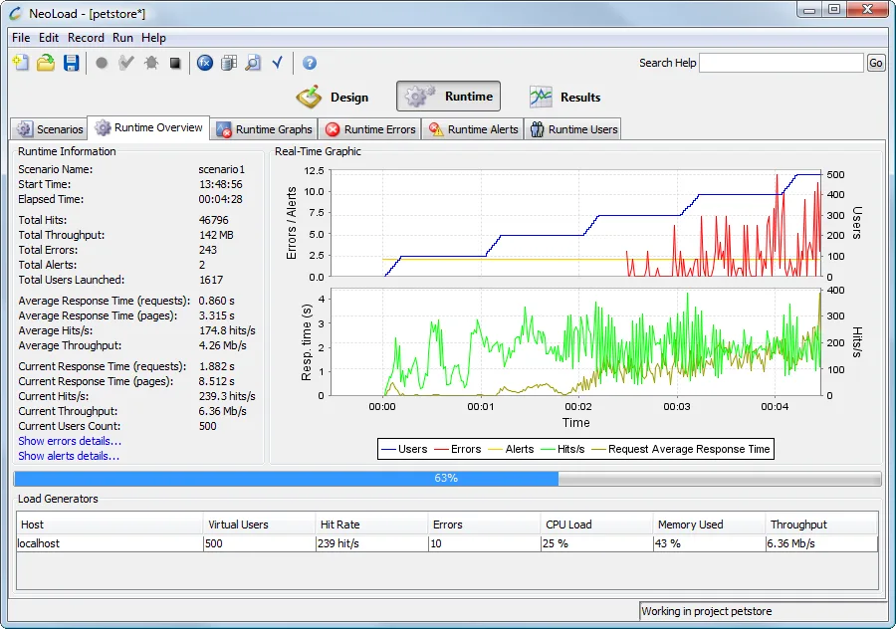
Task: Click the Host column header
Action: coord(110,524)
